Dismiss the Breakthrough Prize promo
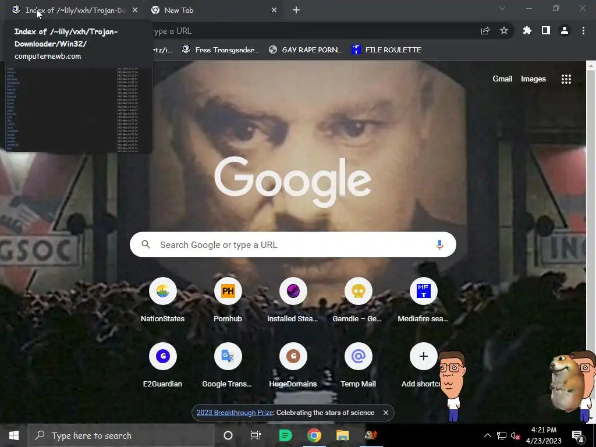 pos(386,413)
